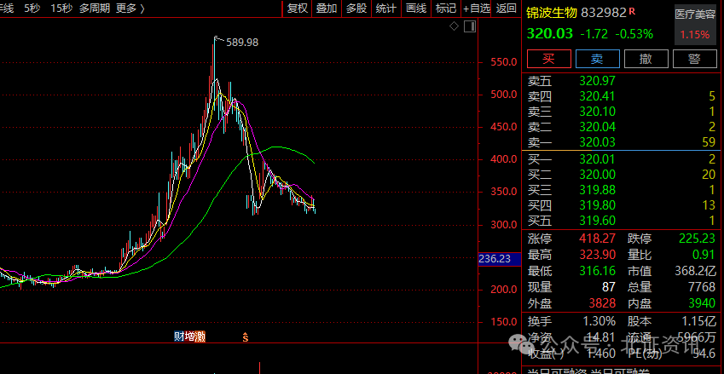Add the stock with +自选
724x374 pixels.
tap(476, 9)
